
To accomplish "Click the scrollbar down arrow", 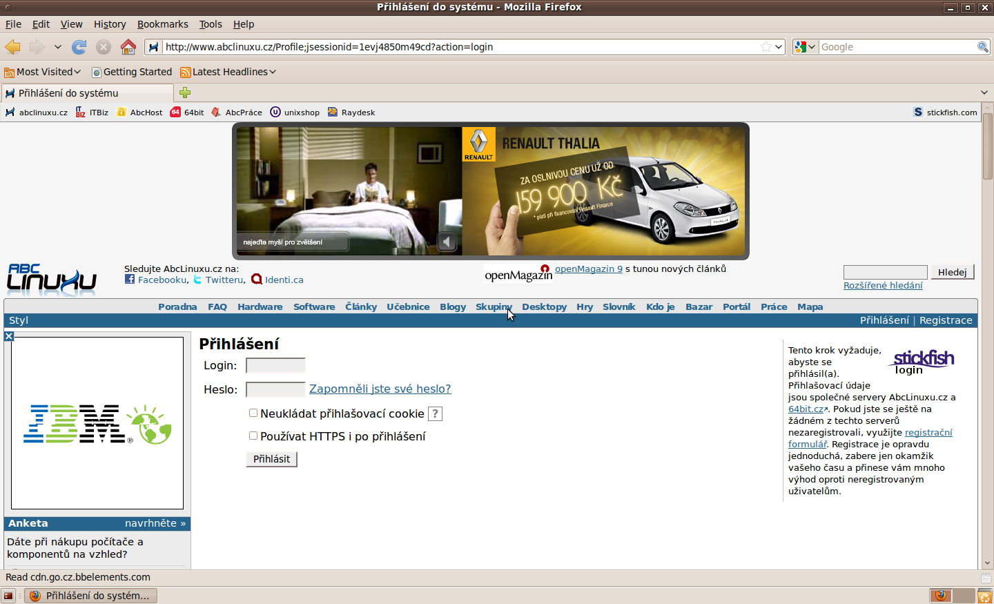I will pos(988,563).
